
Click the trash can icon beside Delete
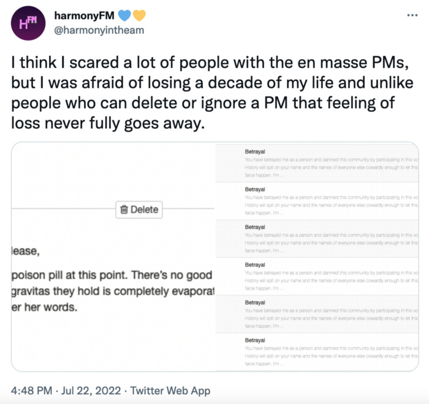coord(124,209)
